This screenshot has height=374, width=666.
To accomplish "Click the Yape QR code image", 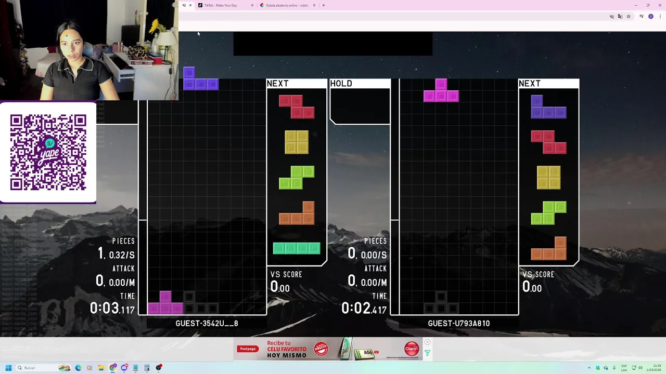I will point(48,152).
